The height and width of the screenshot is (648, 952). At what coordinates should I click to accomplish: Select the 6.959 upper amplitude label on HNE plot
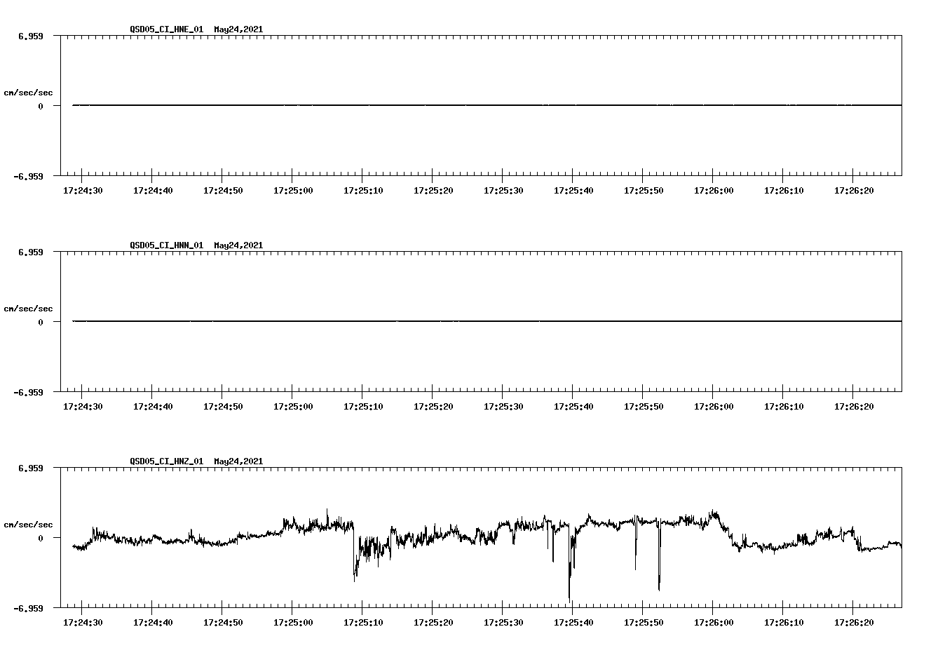32,35
